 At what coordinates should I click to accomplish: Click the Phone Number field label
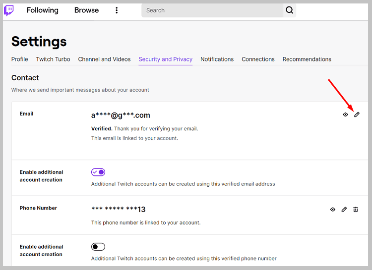(x=38, y=208)
